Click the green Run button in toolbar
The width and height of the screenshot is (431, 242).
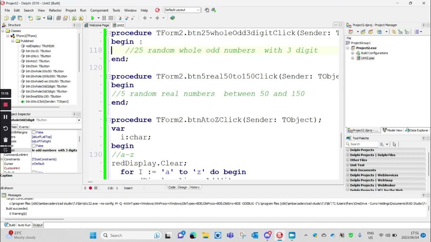click(93, 18)
